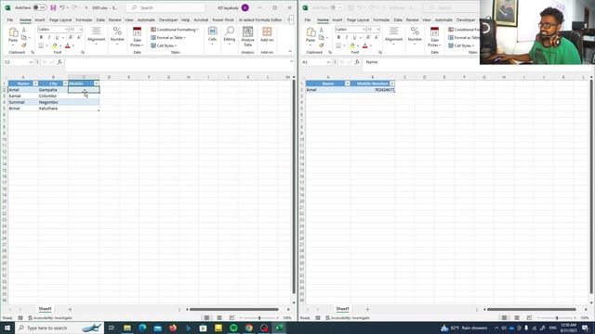This screenshot has width=595, height=334.
Task: Click Cells button in left window ribbon
Action: click(213, 35)
